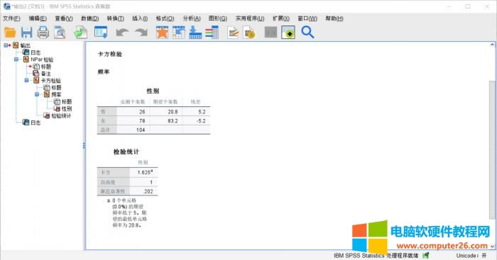Screen dimensions: 497x260
Task: Click the Run Script icon next to the pencil
Action: [x=249, y=33]
